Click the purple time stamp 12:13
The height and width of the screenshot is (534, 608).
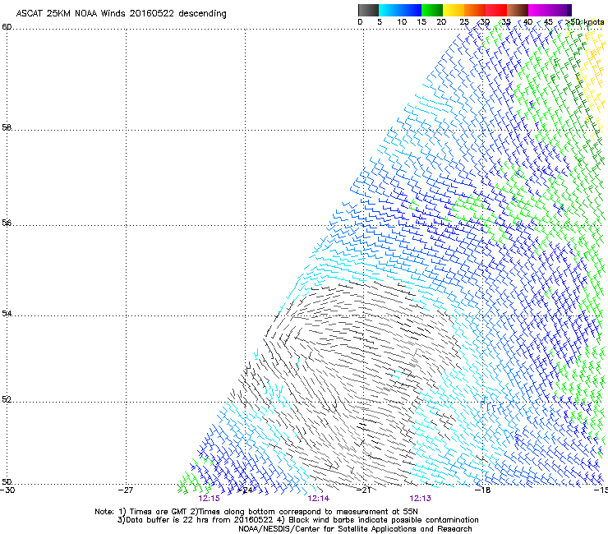[421, 499]
